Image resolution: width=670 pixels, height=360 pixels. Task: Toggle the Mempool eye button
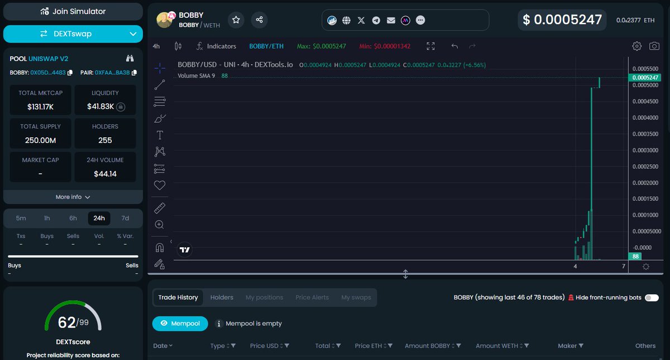tap(180, 323)
